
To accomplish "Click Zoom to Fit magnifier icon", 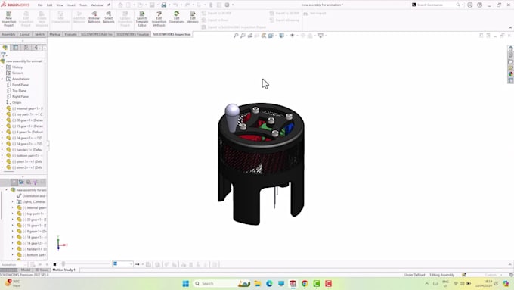I will pos(236,36).
